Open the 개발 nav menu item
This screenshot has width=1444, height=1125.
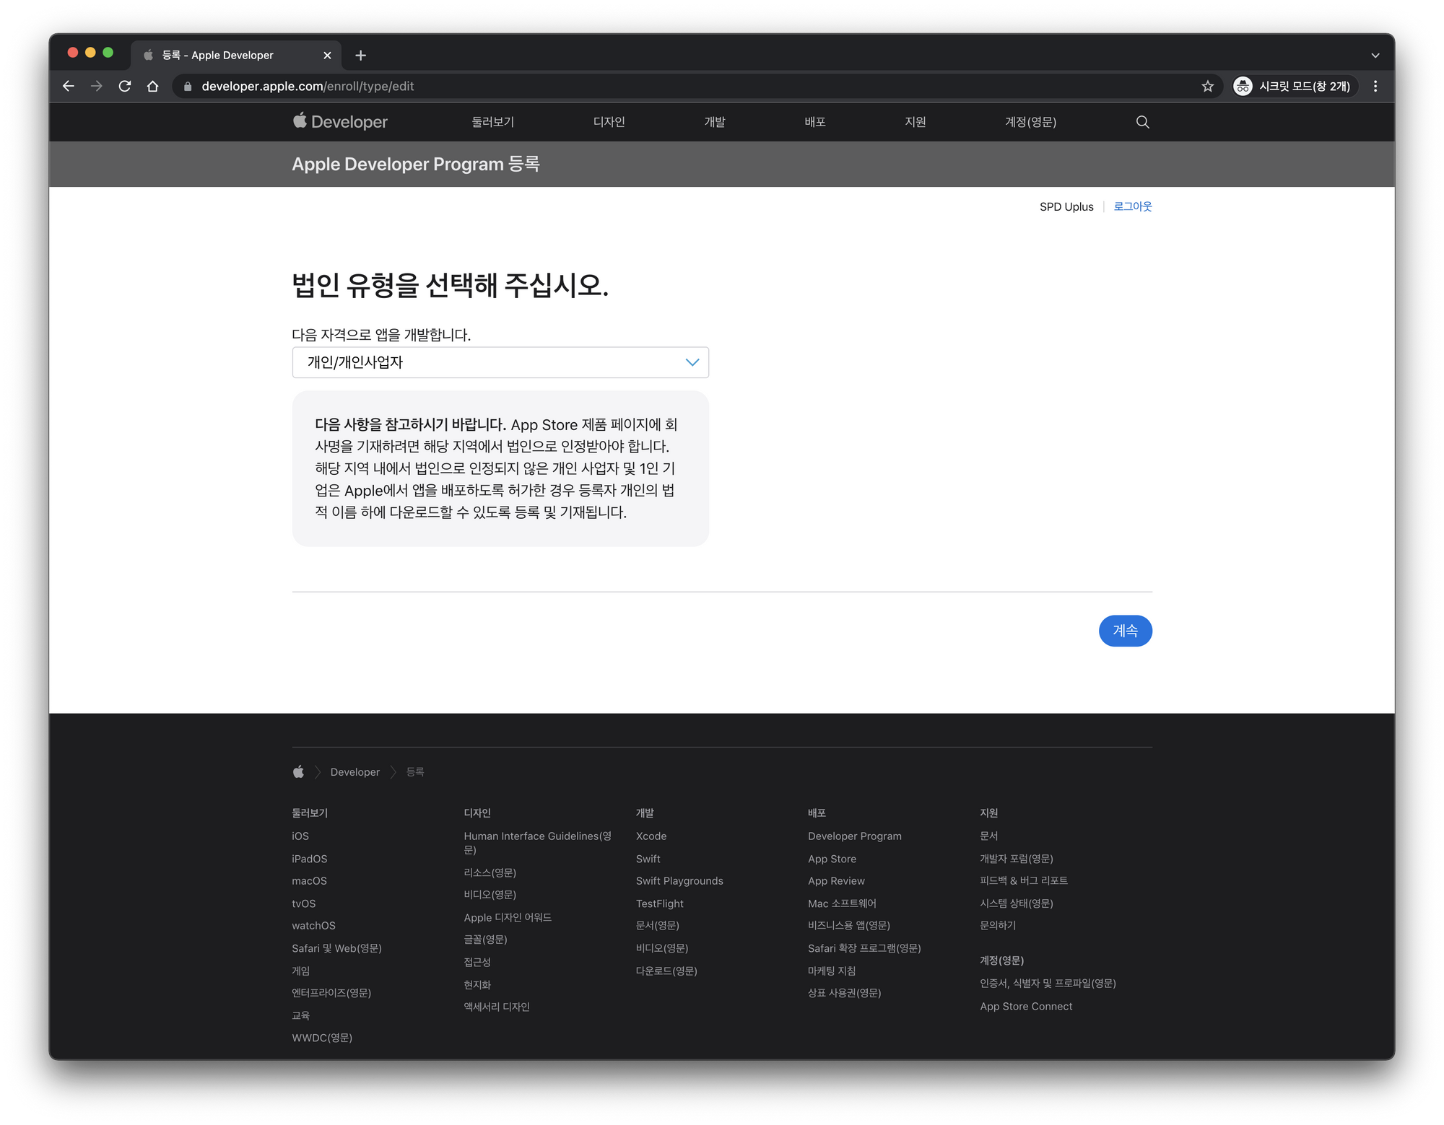coord(714,122)
